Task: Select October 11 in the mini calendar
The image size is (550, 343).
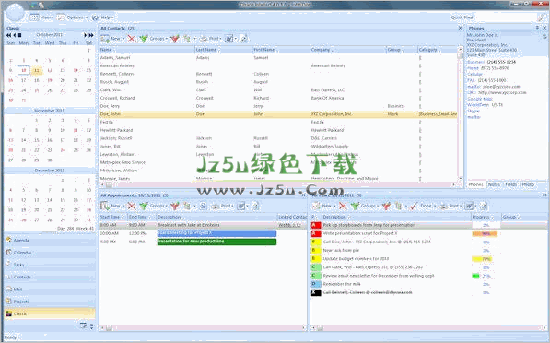Action: point(37,71)
